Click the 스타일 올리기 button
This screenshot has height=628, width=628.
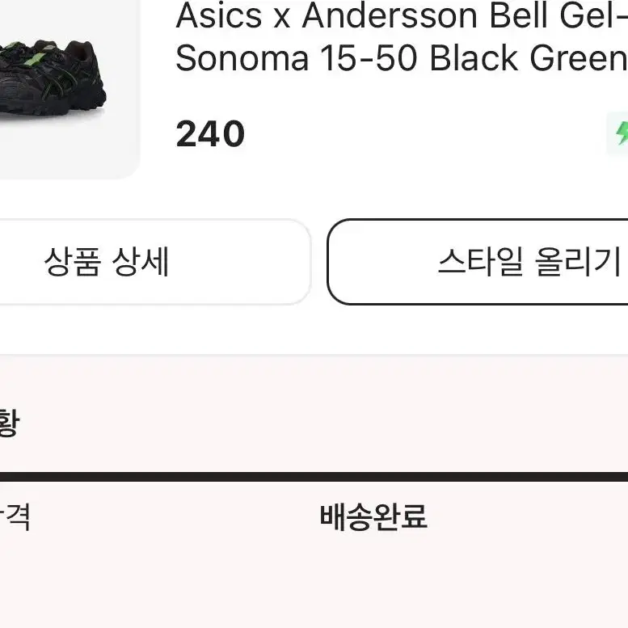click(x=478, y=262)
